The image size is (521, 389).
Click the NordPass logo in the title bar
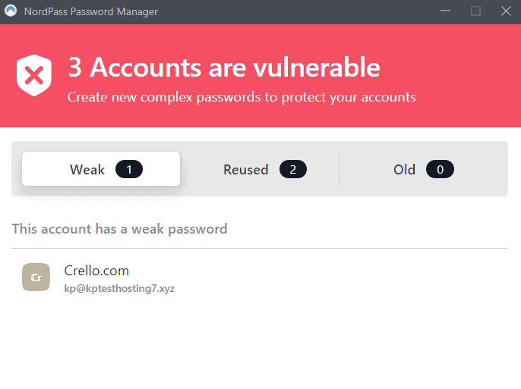pyautogui.click(x=11, y=11)
